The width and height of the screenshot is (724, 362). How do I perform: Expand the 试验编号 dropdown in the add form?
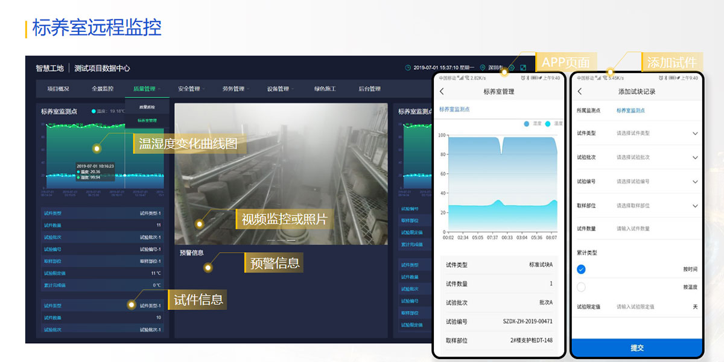click(695, 182)
